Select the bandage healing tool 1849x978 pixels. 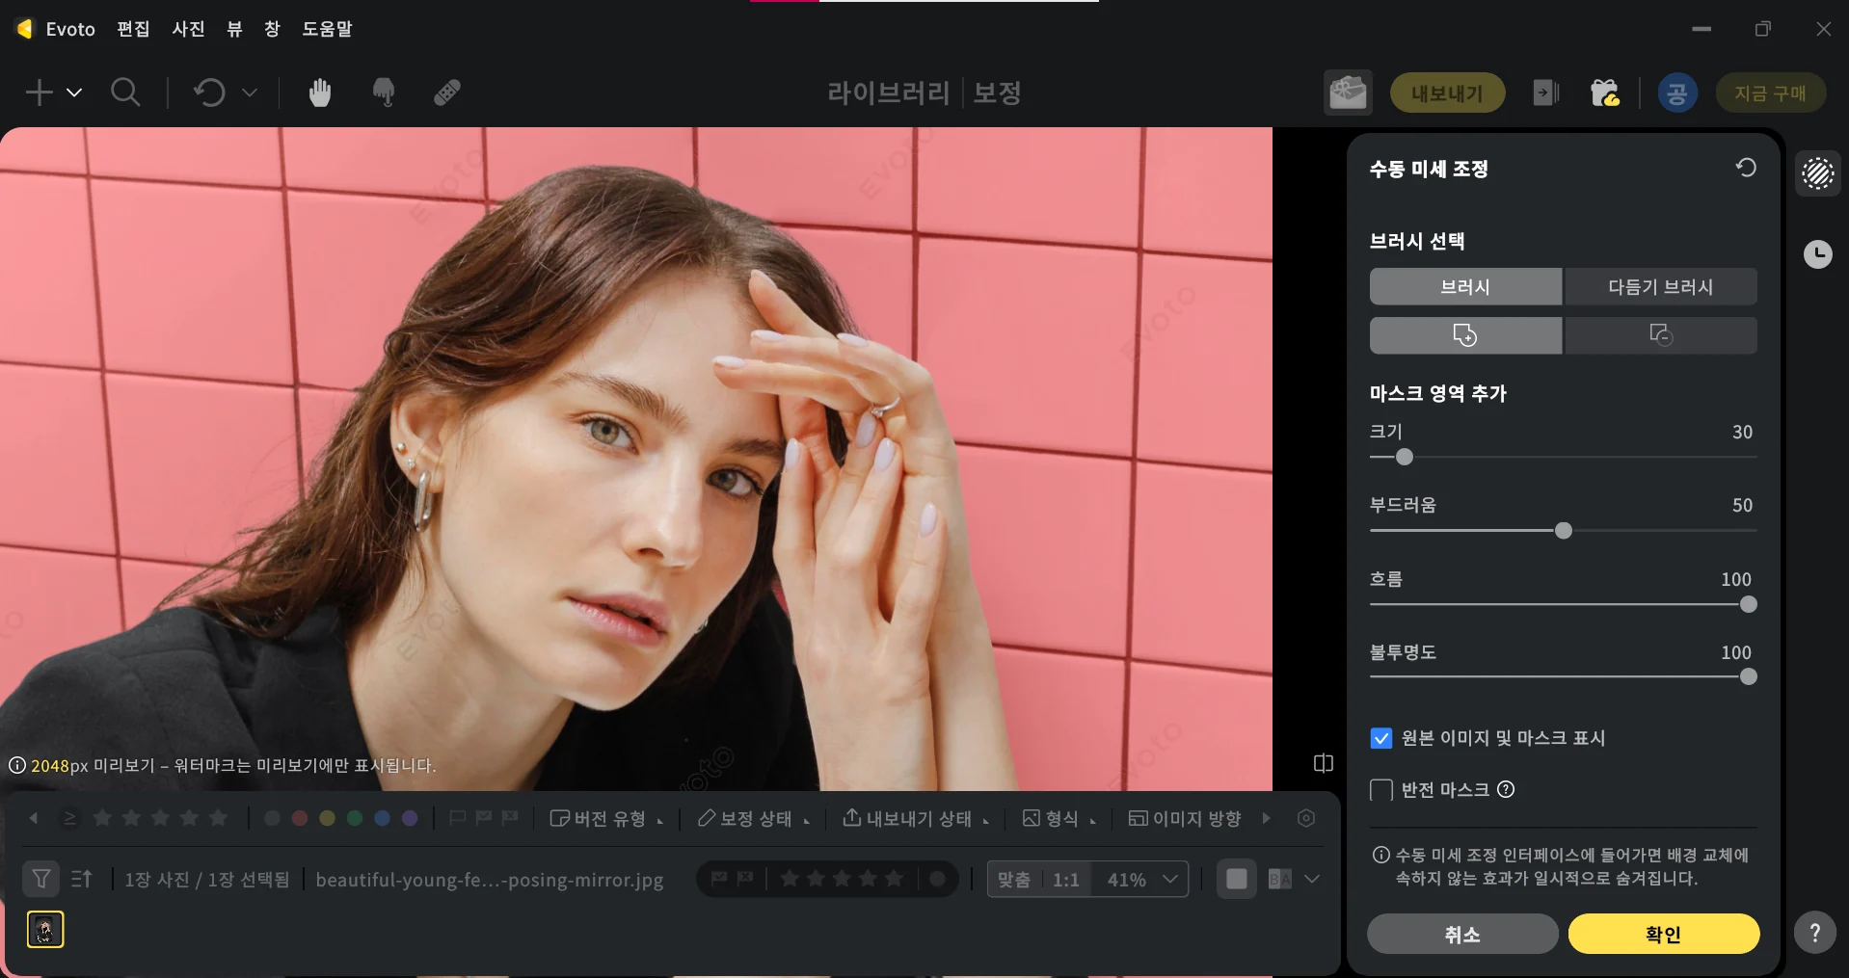[447, 93]
